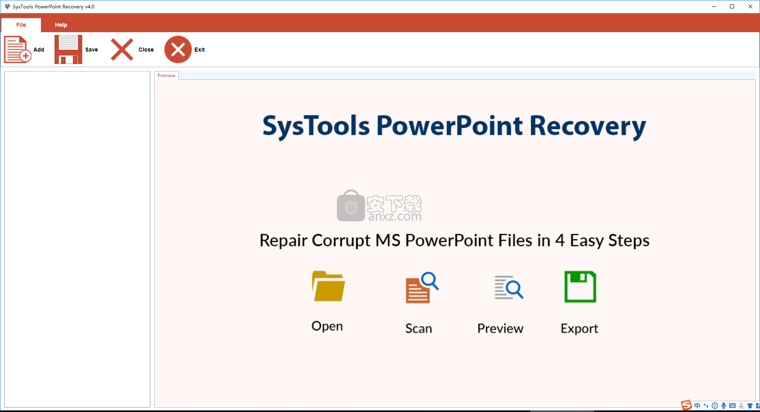Click the Sogou account login icon
Viewport: 760px width, 412px height.
742,406
